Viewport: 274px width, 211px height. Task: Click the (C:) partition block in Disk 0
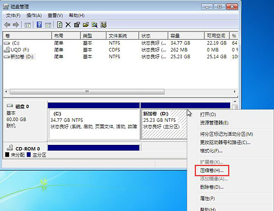(94, 120)
